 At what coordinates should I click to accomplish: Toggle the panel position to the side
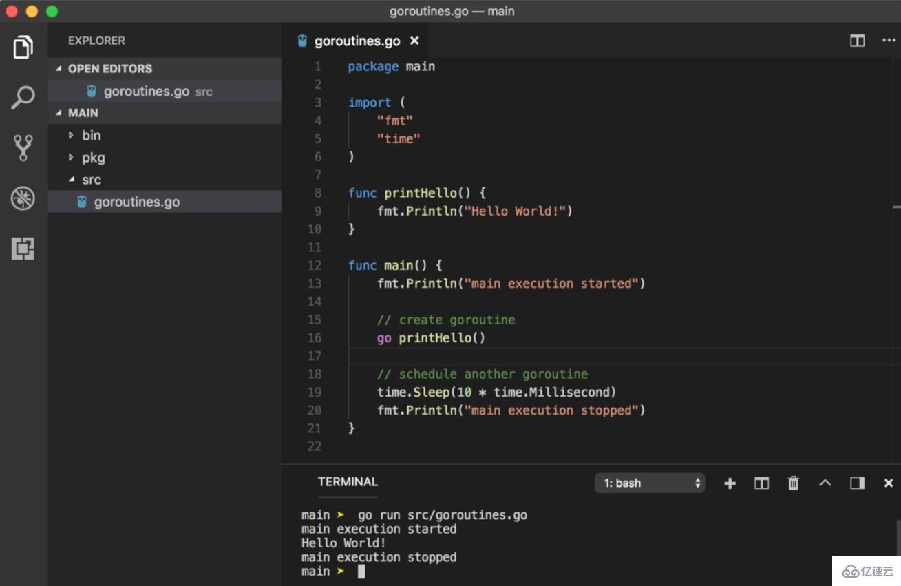point(857,483)
